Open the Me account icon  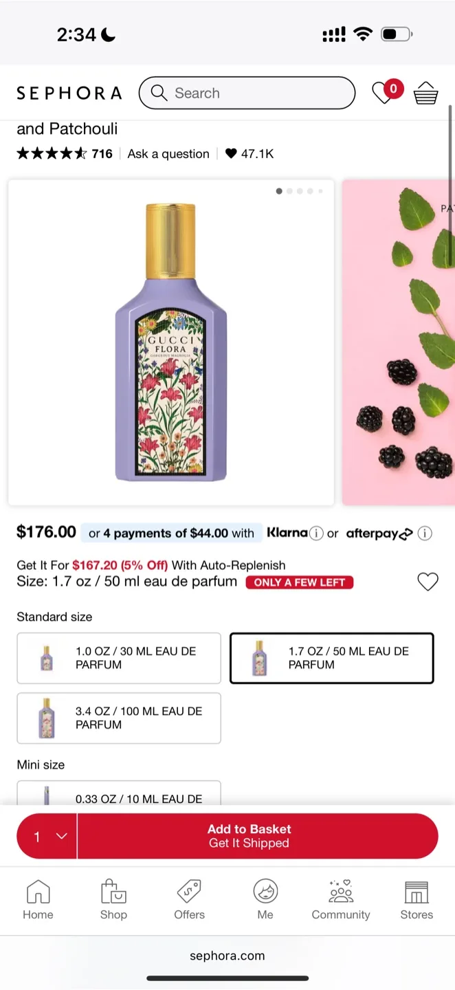coord(265,899)
